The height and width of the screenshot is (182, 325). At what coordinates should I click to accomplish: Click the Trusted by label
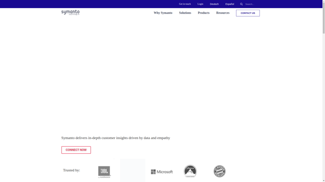click(71, 170)
